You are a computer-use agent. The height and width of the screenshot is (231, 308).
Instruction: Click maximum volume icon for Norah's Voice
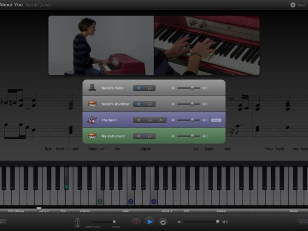pos(205,88)
